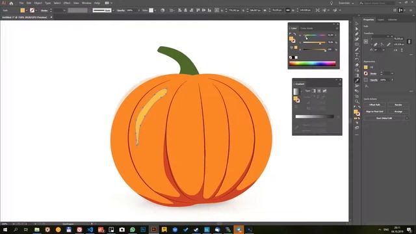Select the Linear Gradient type button
Screen dimensions: 416x234
tap(314, 91)
